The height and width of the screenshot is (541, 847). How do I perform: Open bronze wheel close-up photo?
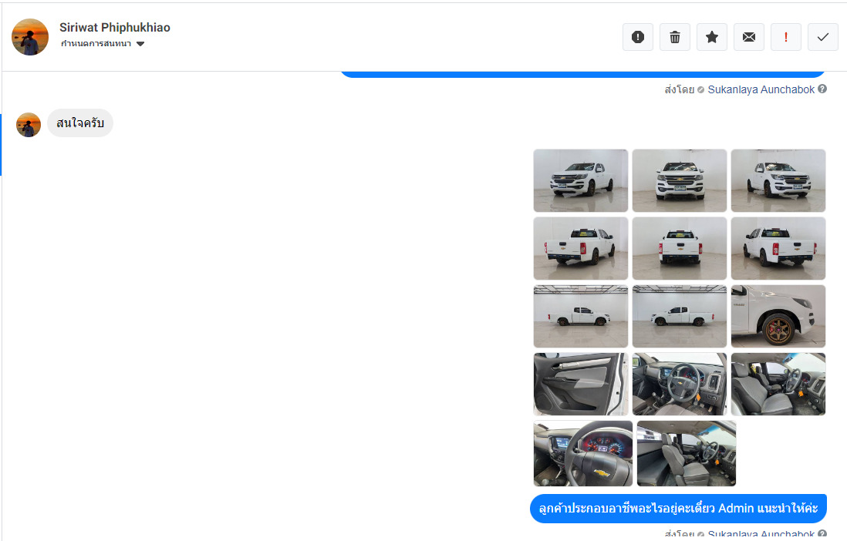(x=778, y=317)
